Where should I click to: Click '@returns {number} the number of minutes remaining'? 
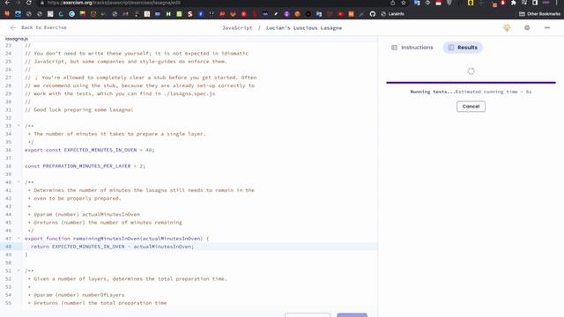pyautogui.click(x=105, y=223)
